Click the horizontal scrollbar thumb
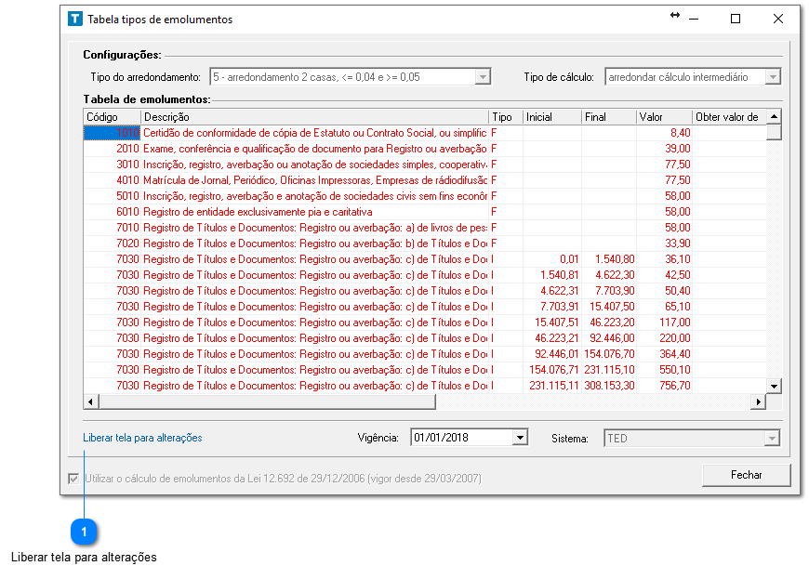The image size is (809, 579). (x=267, y=401)
